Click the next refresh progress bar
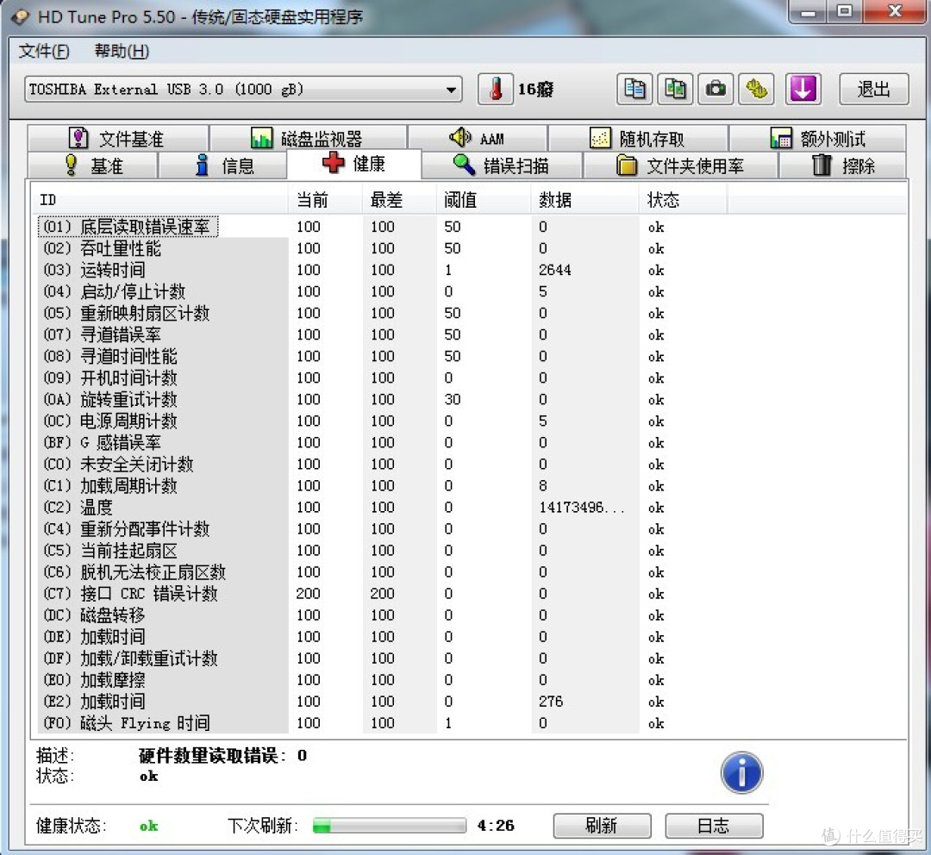 pos(390,826)
